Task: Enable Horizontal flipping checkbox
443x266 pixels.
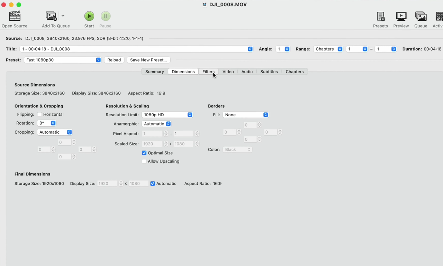Action: [39, 114]
